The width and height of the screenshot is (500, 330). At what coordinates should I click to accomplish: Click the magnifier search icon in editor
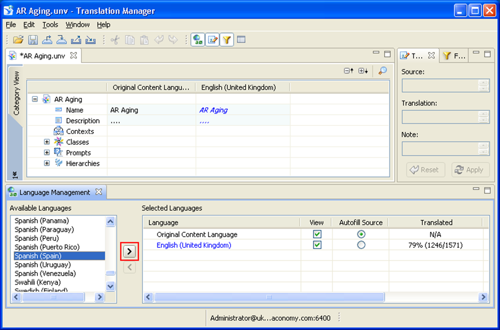click(x=382, y=71)
